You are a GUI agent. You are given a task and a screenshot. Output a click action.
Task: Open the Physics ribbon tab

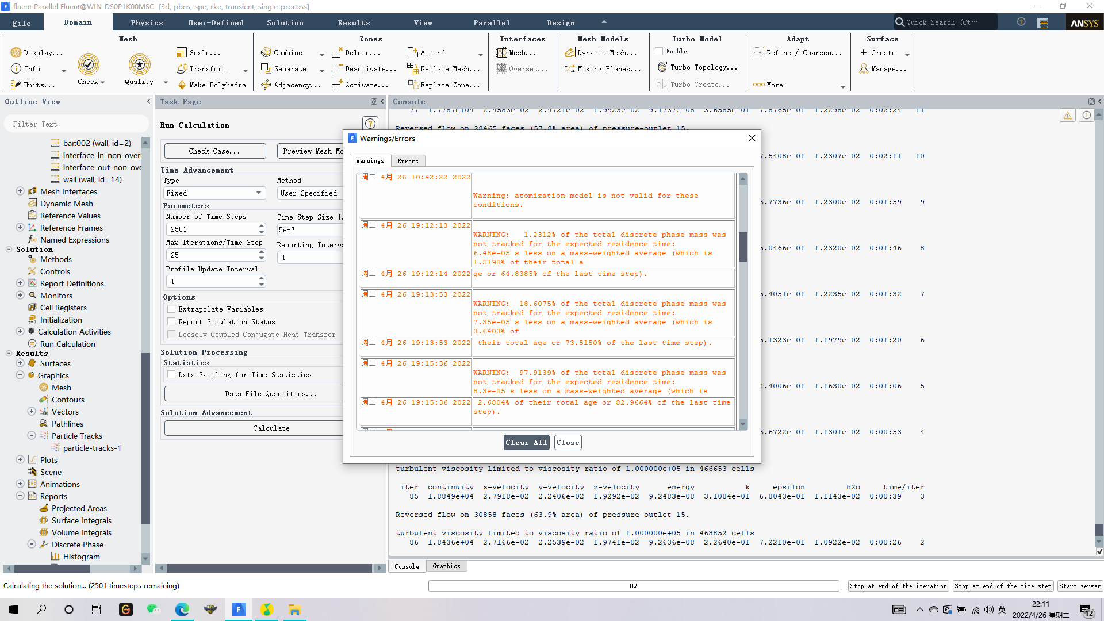pyautogui.click(x=147, y=23)
